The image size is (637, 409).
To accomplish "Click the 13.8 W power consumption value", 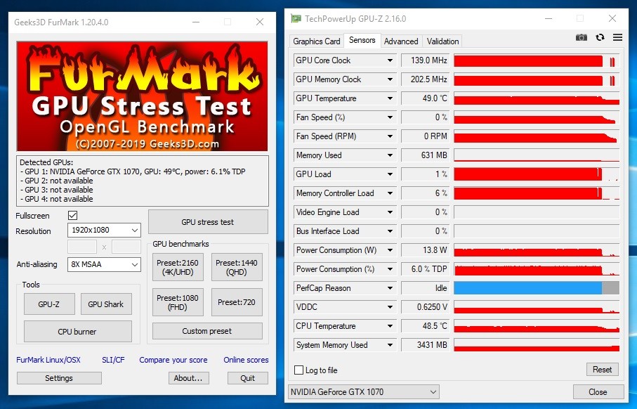I will pos(426,250).
